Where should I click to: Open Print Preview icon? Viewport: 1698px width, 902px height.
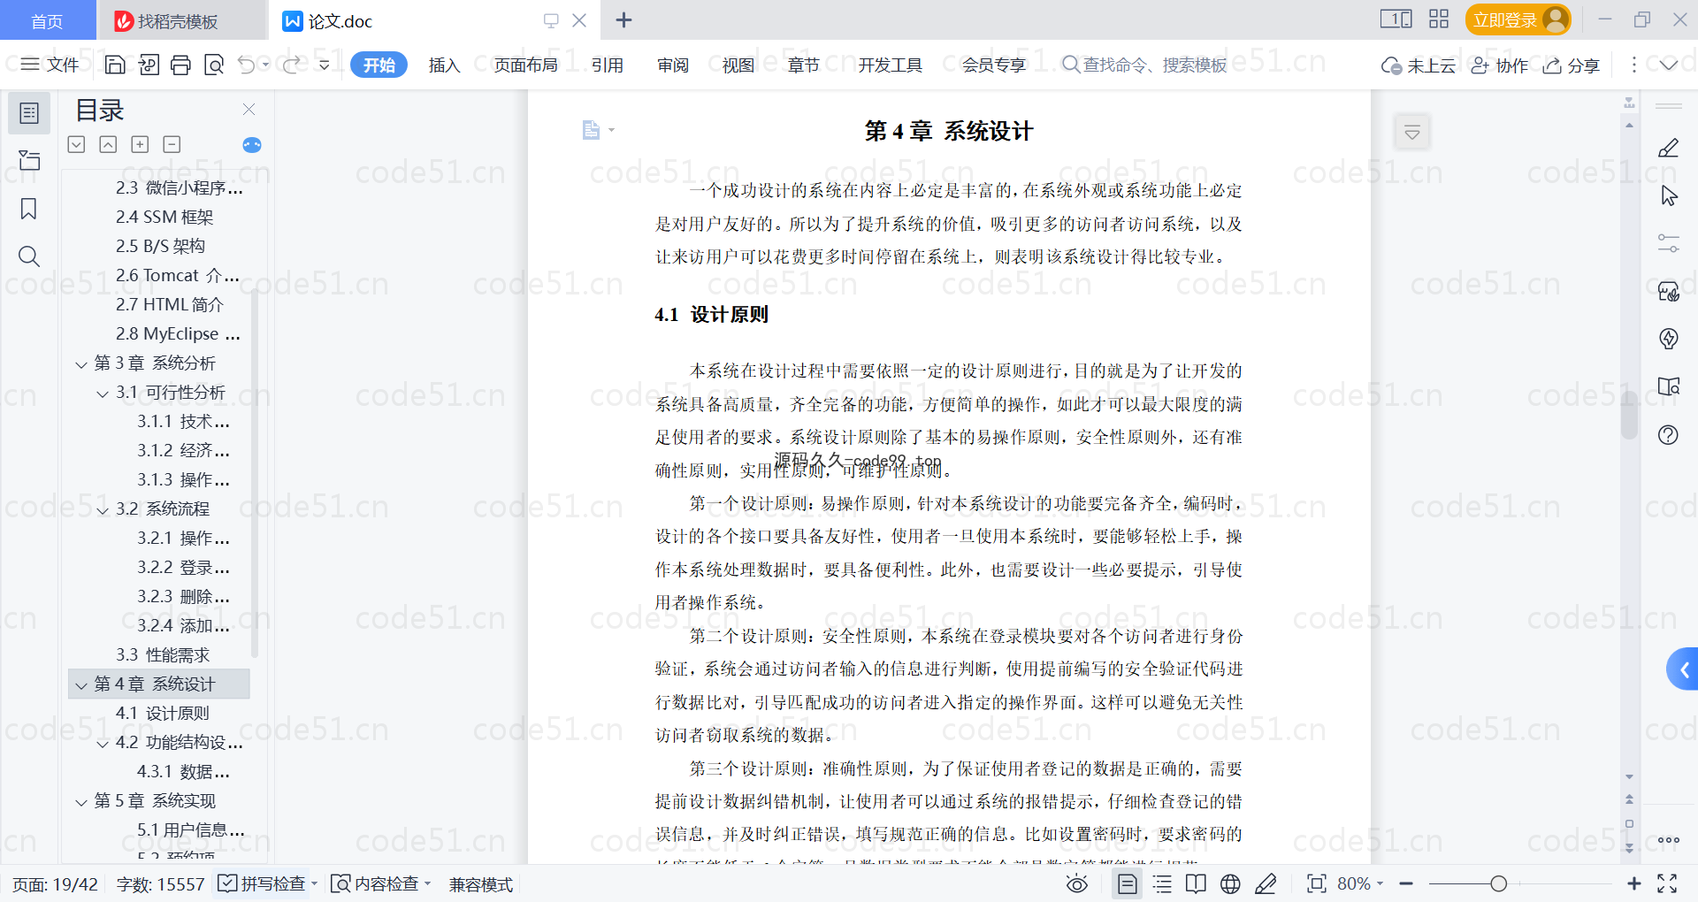click(x=214, y=65)
